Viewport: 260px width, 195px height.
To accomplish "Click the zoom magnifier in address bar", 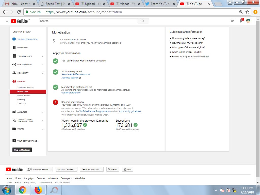I will coord(241,12).
